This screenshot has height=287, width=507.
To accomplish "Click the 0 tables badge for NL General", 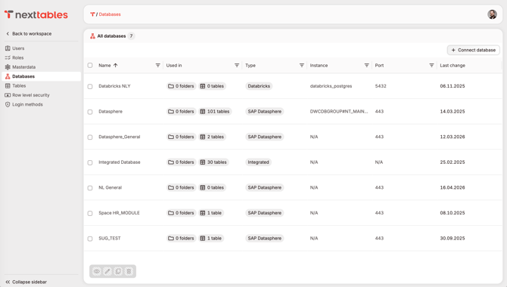I will tap(212, 187).
